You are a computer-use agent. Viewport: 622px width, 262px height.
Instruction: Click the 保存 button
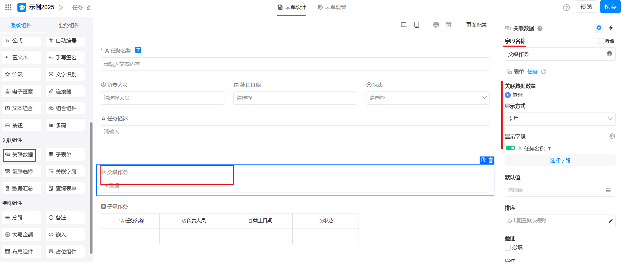[610, 7]
